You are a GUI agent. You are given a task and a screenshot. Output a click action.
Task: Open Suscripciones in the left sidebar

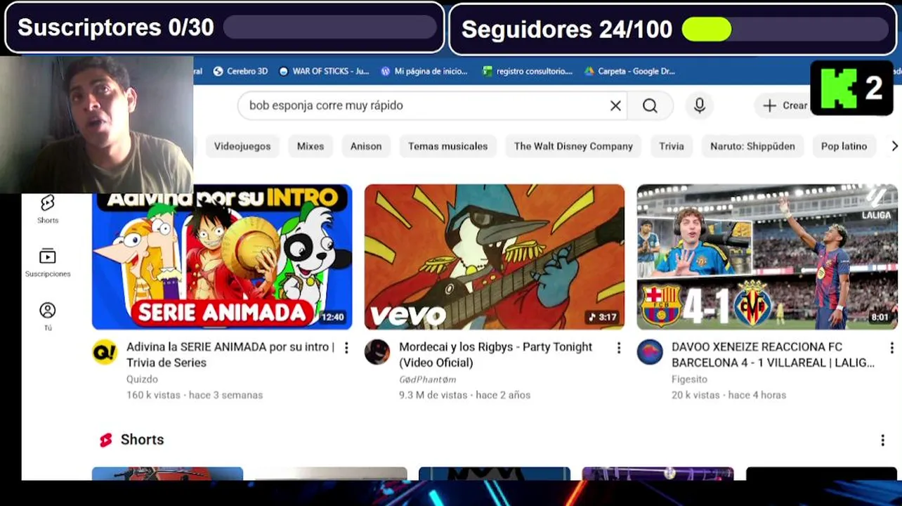click(48, 263)
